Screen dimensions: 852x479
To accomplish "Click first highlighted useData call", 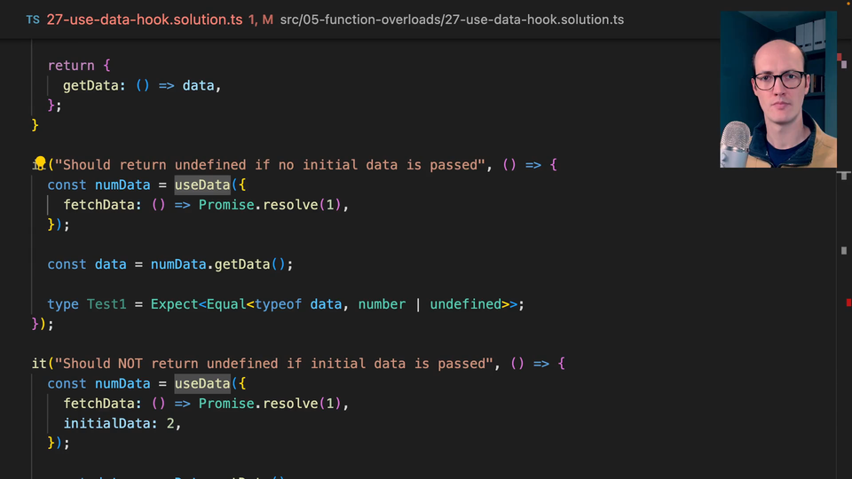I will coord(201,185).
